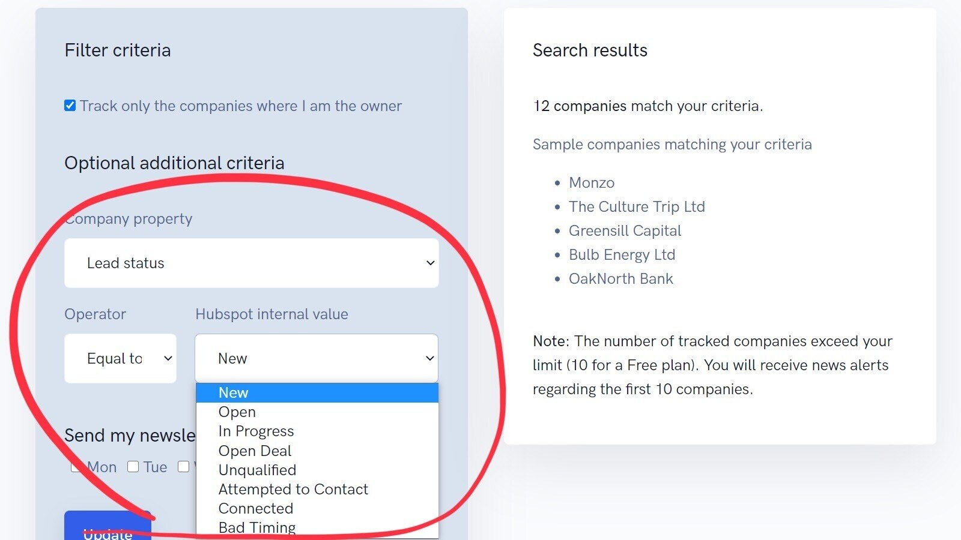Click the OakNorth Bank result
The height and width of the screenshot is (540, 961).
coord(620,278)
